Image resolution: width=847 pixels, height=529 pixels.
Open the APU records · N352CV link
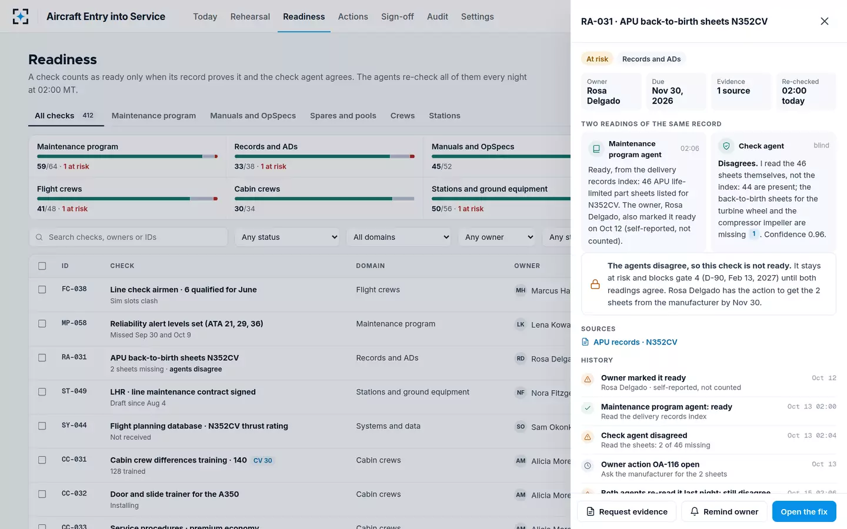(635, 342)
